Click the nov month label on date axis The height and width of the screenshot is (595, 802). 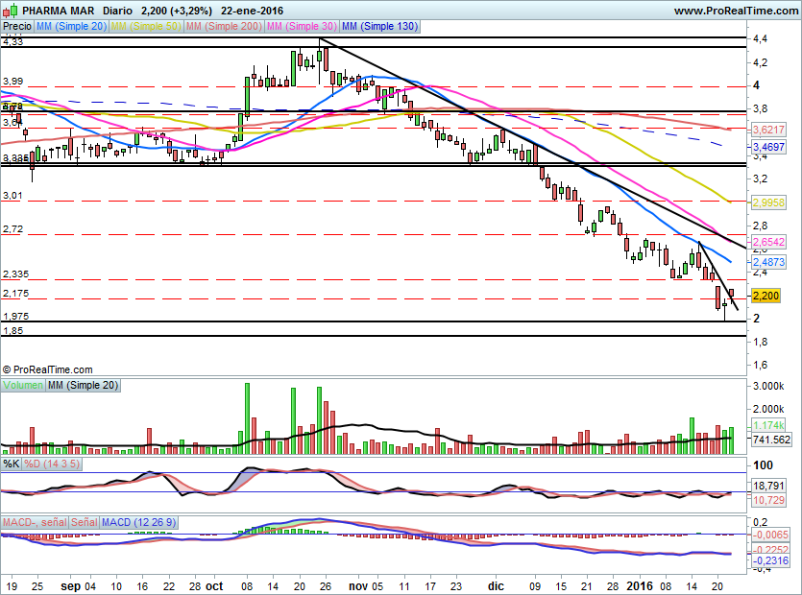click(x=358, y=586)
